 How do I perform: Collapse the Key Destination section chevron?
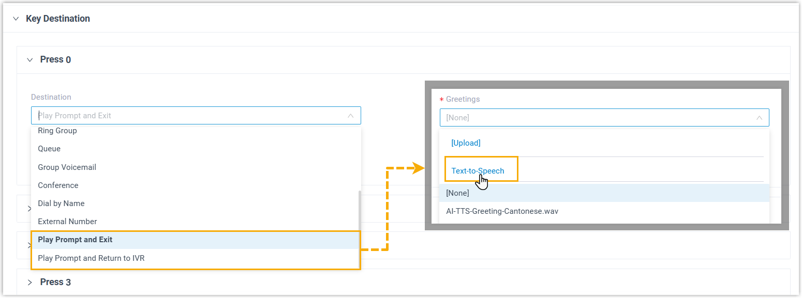point(16,19)
